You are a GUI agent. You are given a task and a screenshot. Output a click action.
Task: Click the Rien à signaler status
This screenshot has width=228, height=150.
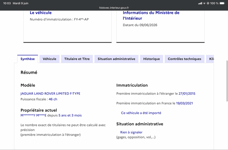click(x=131, y=132)
